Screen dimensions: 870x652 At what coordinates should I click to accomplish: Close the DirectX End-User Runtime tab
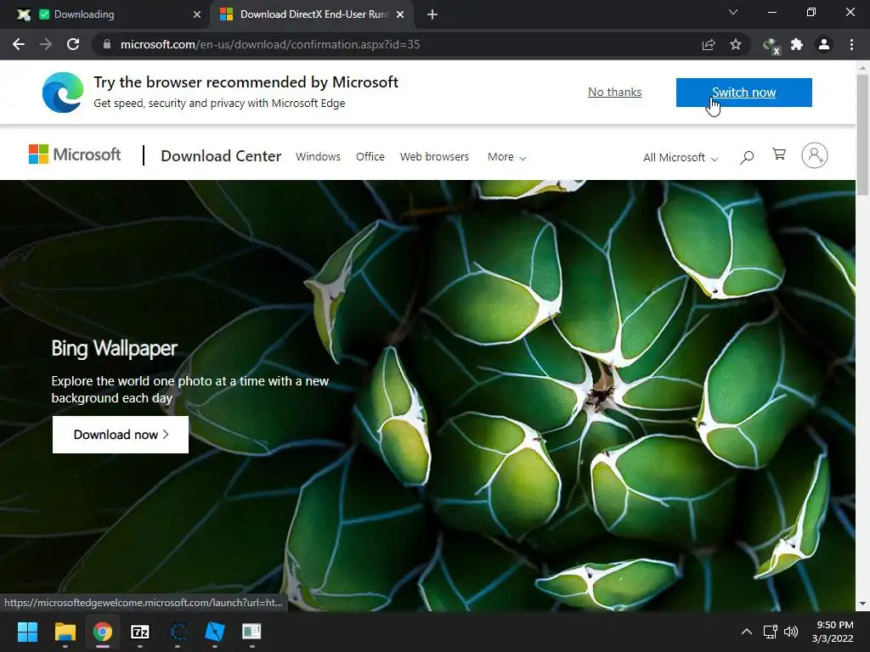pos(400,14)
